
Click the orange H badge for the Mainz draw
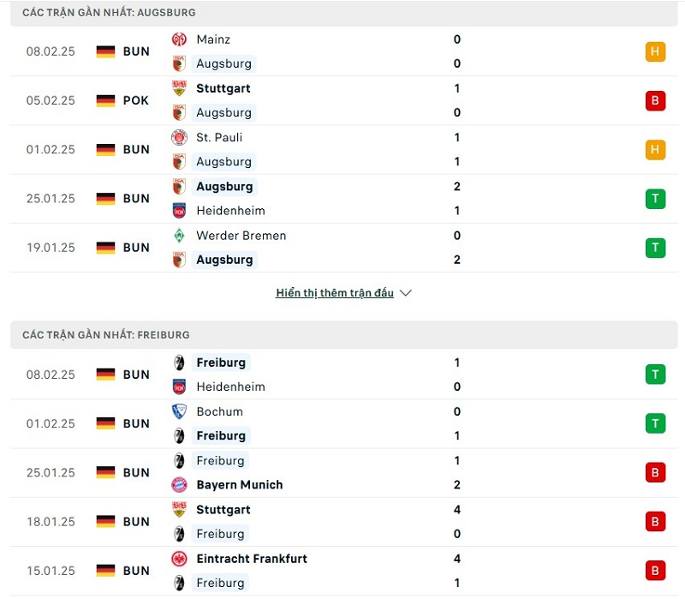655,51
